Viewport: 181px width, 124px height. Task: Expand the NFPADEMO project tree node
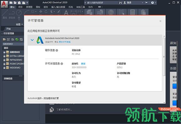[x=4, y=60]
